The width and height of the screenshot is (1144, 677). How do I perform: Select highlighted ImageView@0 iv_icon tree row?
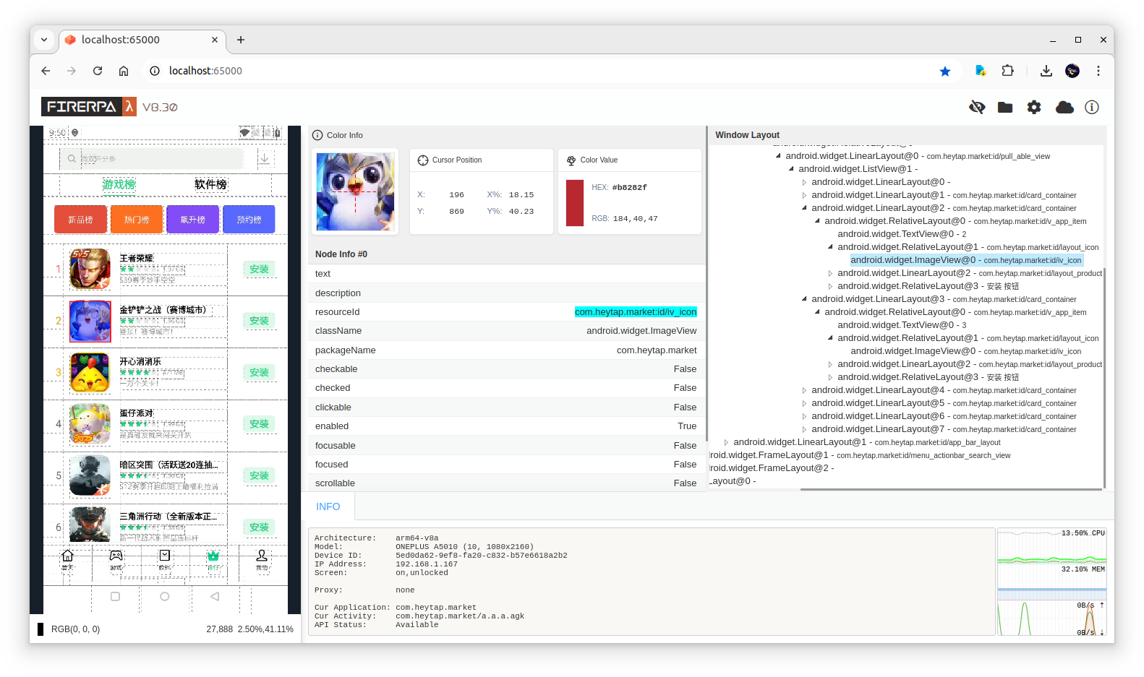coord(966,260)
